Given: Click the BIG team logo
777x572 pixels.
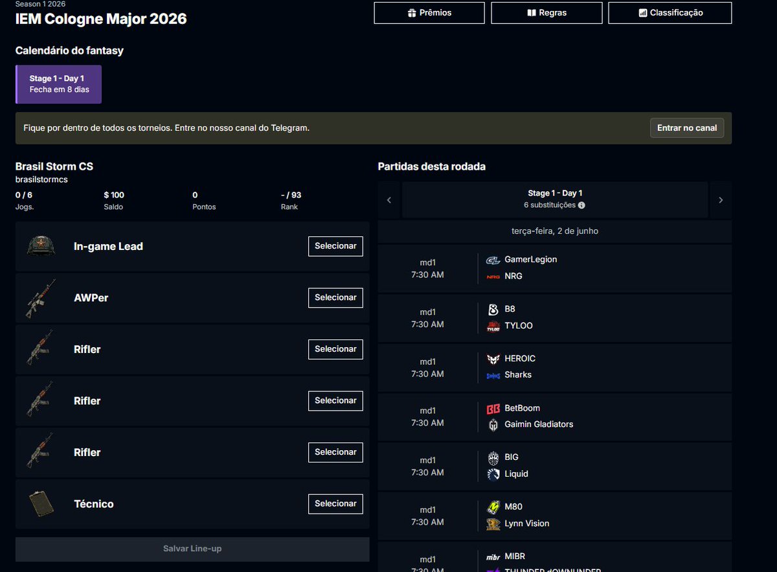Looking at the screenshot, I should pos(493,457).
